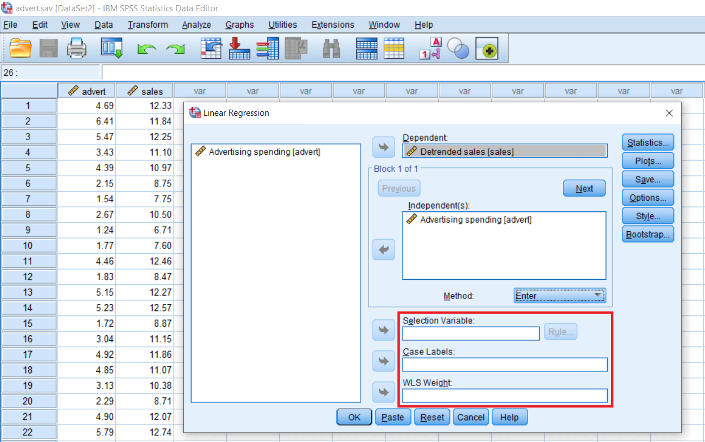Viewport: 705px width, 442px height.
Task: Show the Variables information icon
Action: pos(267,49)
